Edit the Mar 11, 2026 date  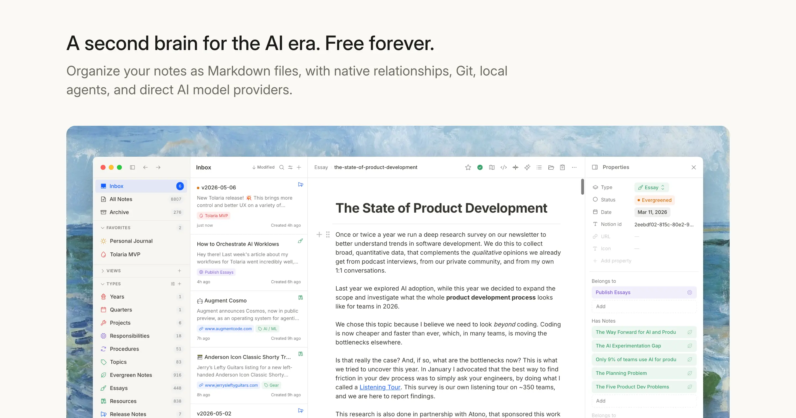pos(652,212)
